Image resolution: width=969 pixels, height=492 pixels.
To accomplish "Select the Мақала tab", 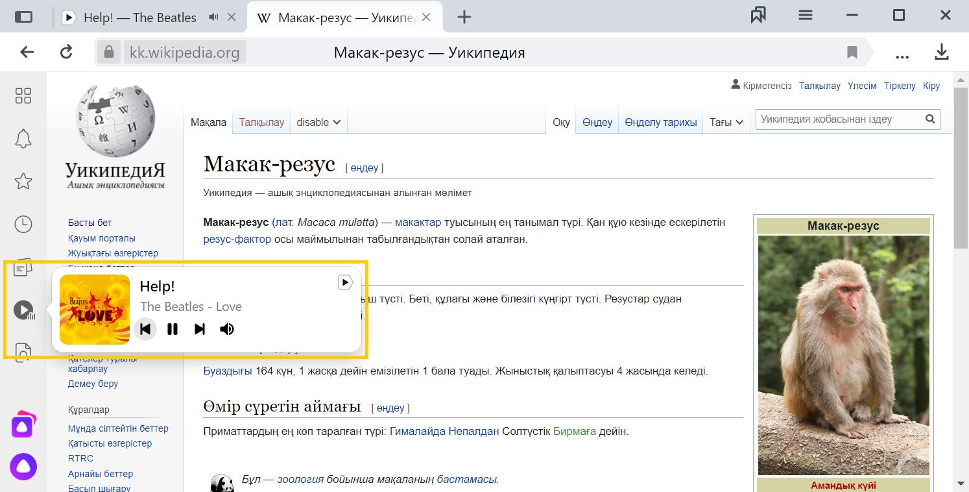I will tap(208, 122).
